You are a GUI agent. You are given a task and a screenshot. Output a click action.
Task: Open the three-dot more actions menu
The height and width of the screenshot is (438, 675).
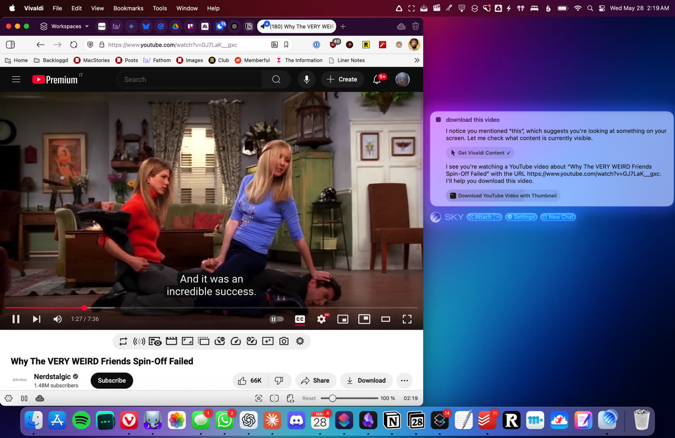(x=404, y=380)
